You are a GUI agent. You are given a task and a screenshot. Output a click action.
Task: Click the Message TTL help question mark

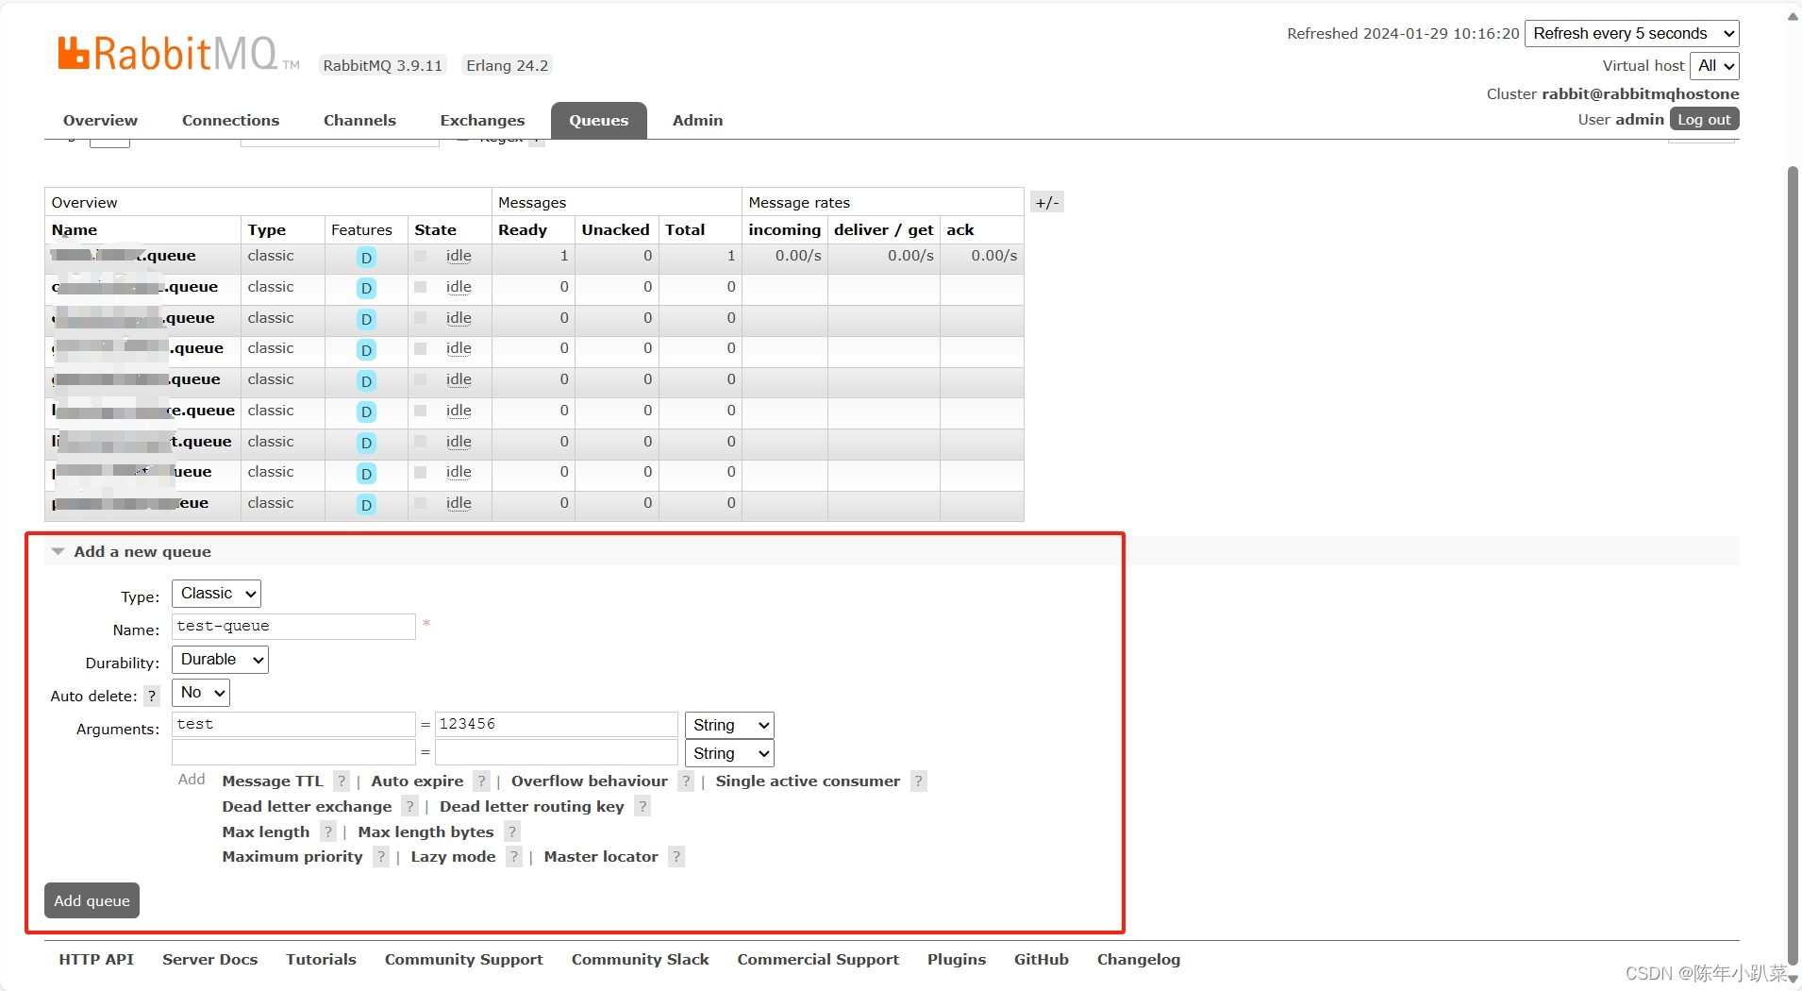click(342, 781)
